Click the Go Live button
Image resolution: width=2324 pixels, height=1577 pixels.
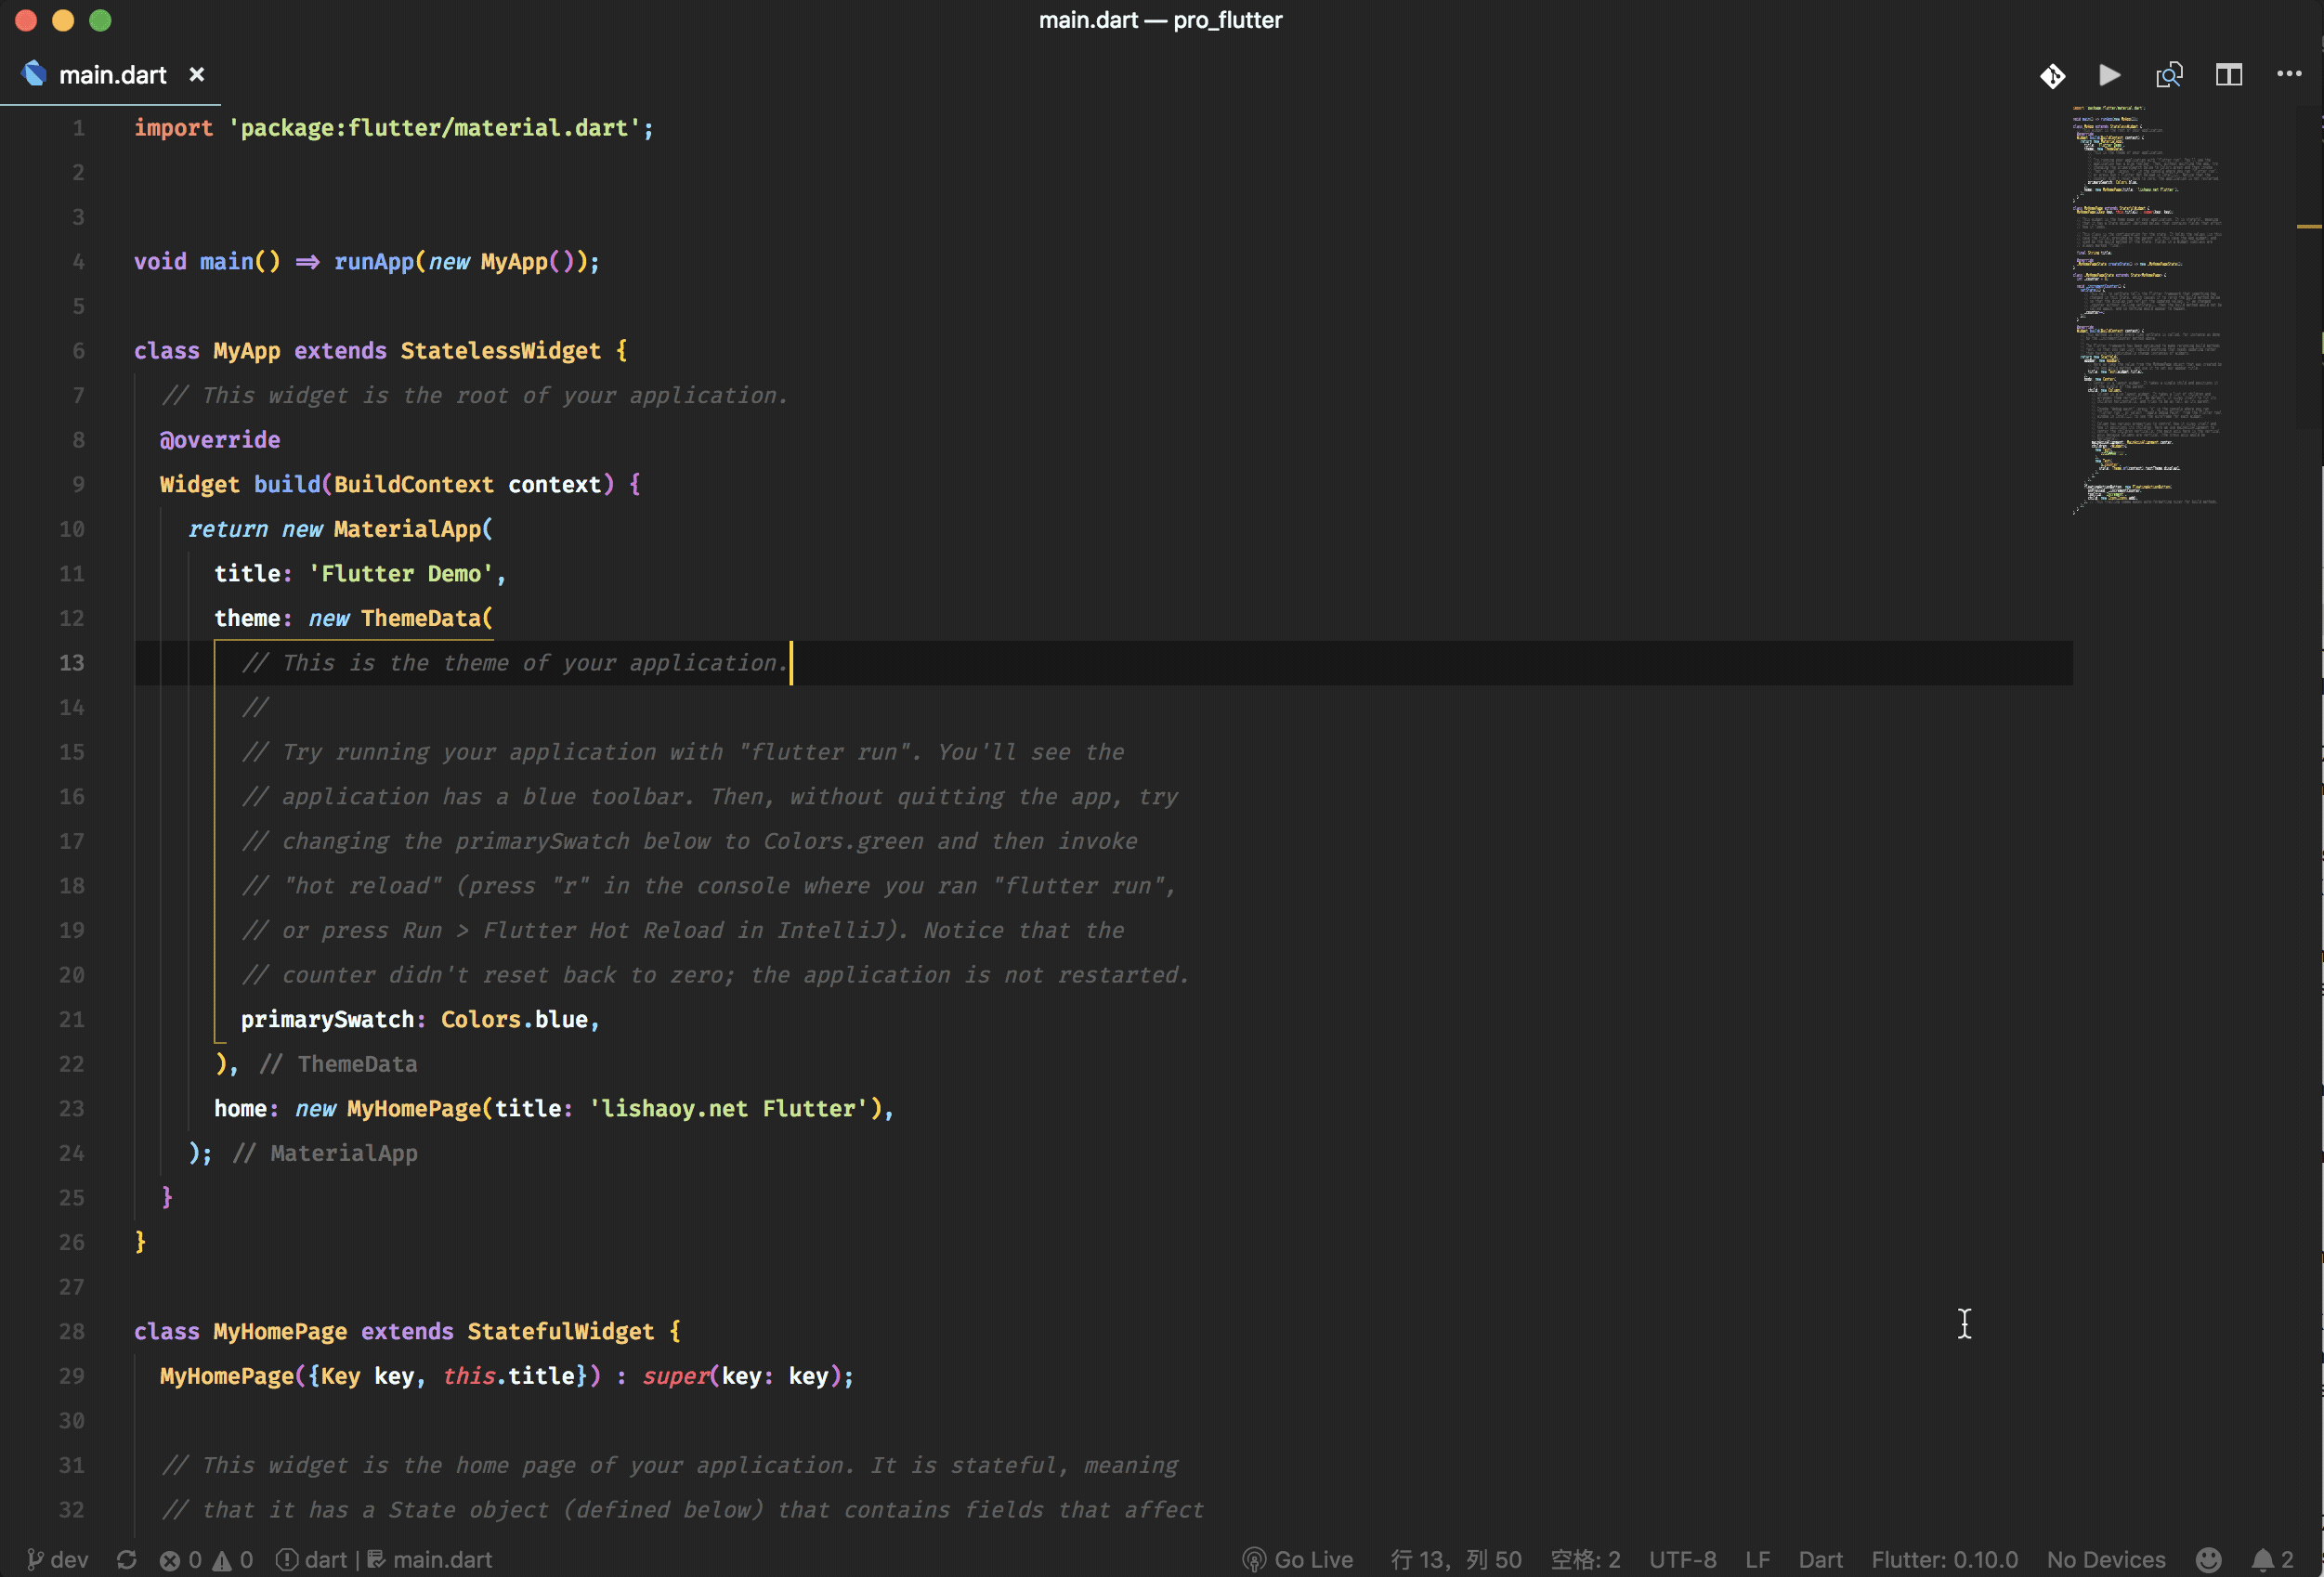point(1297,1559)
